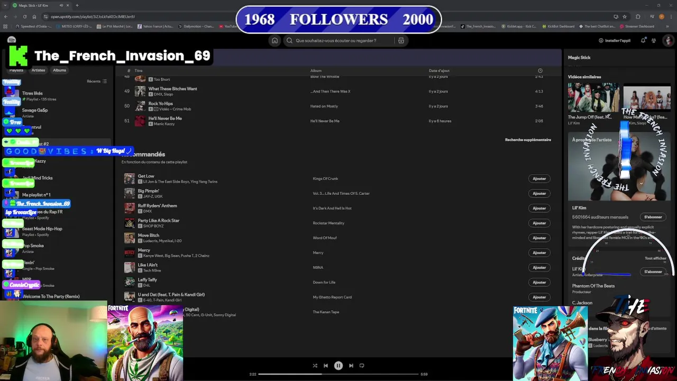Screen dimensions: 677x381
Task: Open Spotify notifications bell
Action: click(x=643, y=40)
